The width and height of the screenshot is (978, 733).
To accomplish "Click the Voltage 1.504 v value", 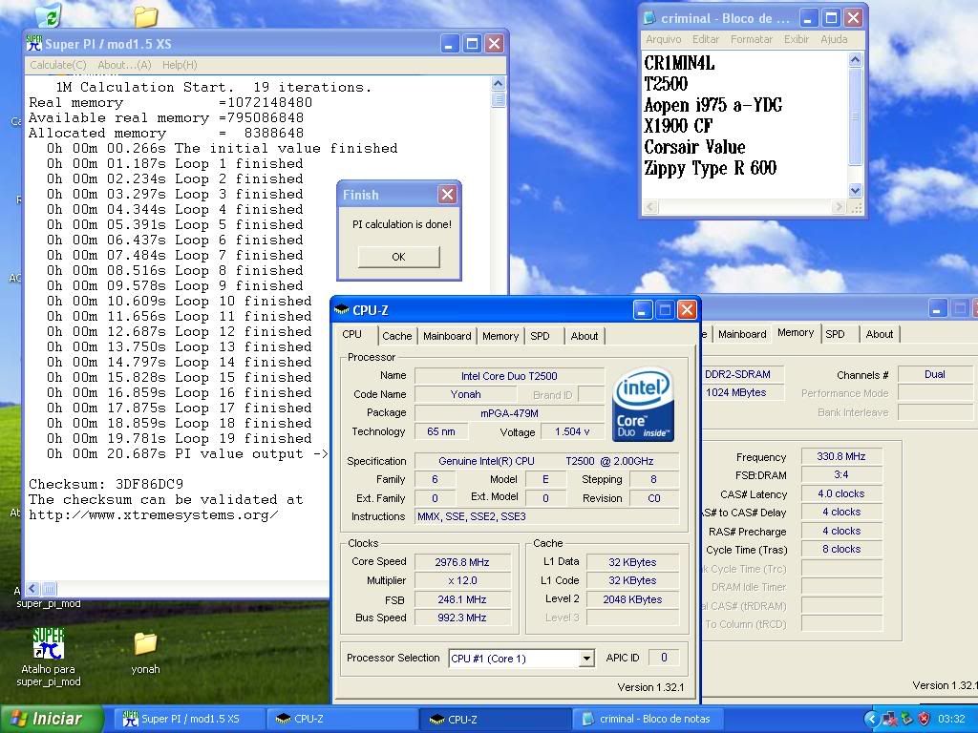I will tap(572, 431).
